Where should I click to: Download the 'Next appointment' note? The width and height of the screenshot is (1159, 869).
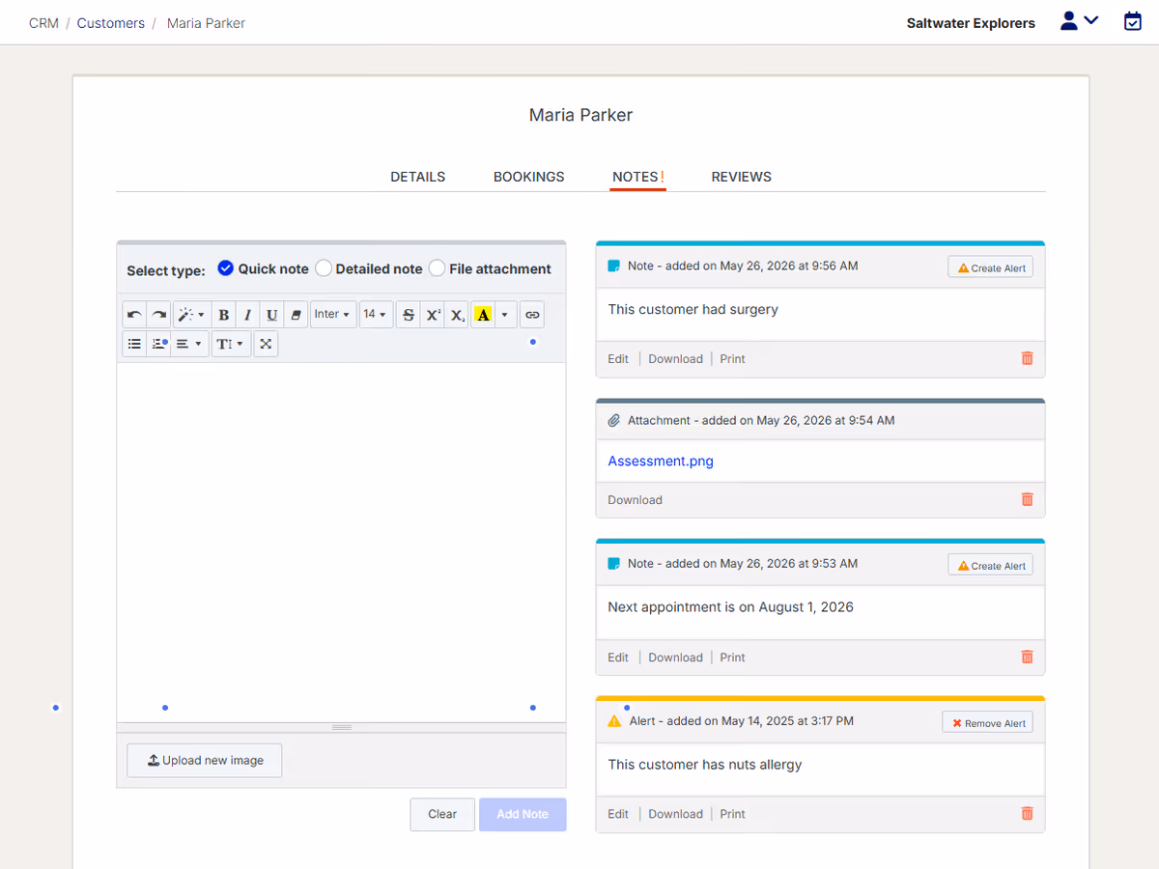coord(675,657)
